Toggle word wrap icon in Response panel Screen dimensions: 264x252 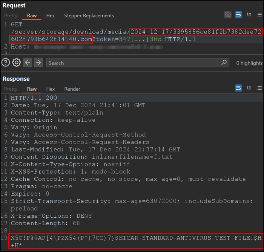(x=238, y=88)
